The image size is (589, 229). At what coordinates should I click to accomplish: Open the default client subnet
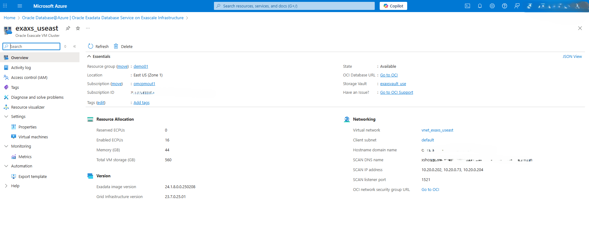click(x=428, y=140)
